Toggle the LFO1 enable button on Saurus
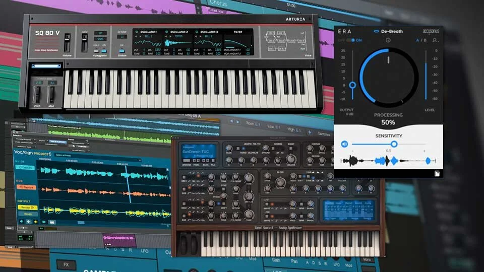 pos(267,204)
